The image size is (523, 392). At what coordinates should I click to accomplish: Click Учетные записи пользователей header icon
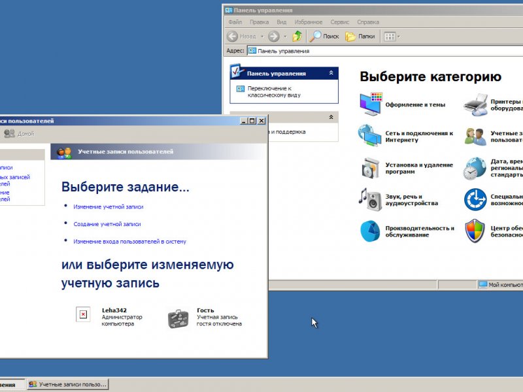tap(64, 153)
